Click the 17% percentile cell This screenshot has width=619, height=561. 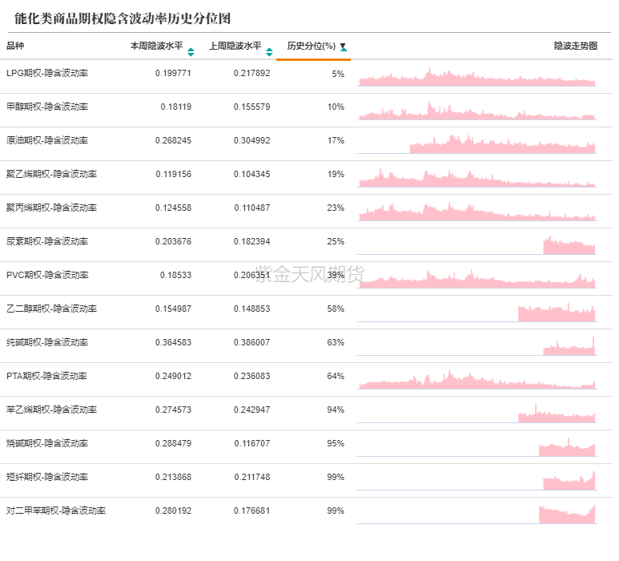point(336,140)
